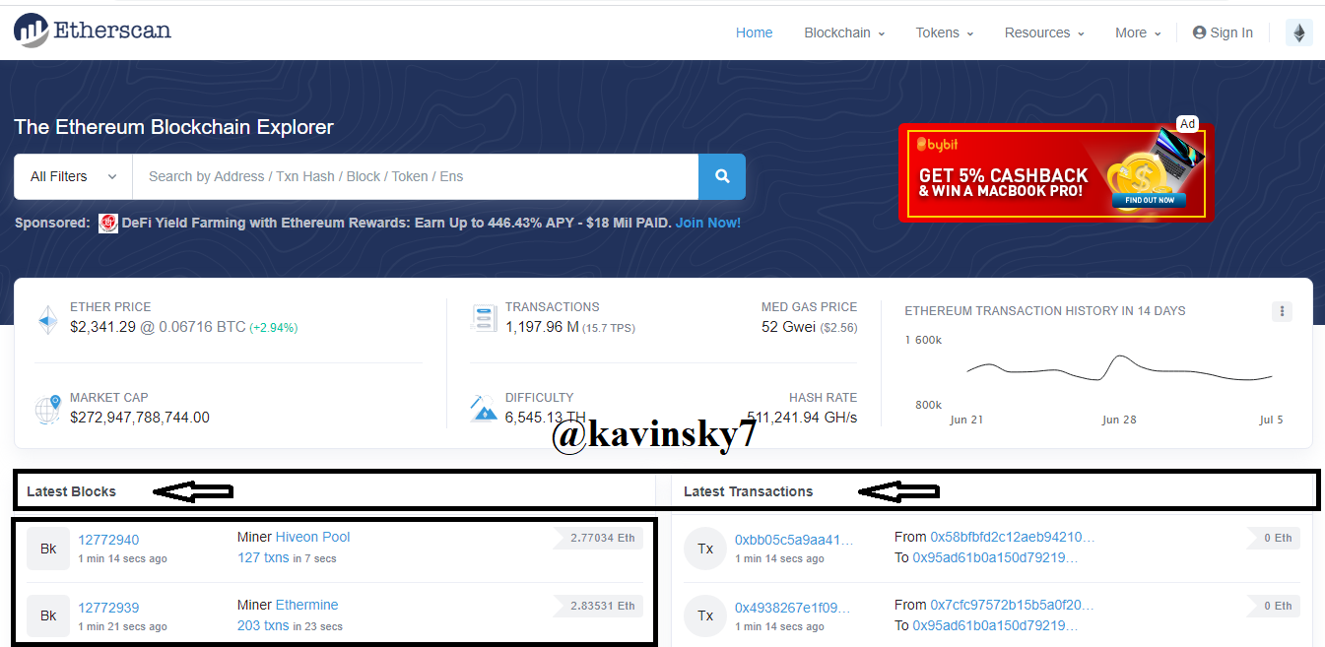
Task: Click the 52 Gwei gas price
Action: [789, 326]
